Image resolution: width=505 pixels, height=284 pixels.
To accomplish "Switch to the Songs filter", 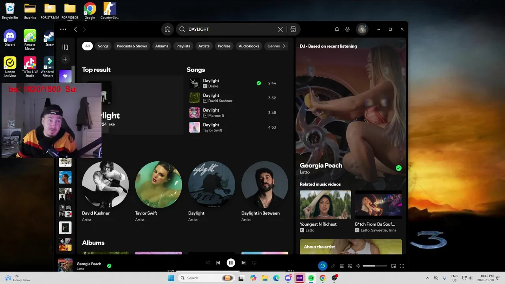I will [103, 46].
